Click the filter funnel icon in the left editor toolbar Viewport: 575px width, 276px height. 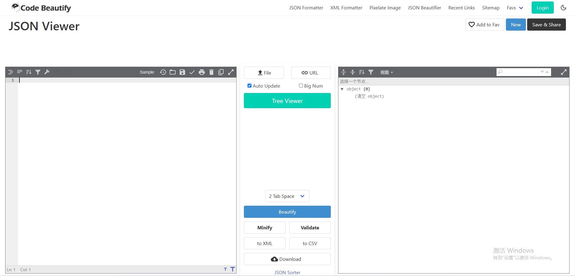click(38, 72)
